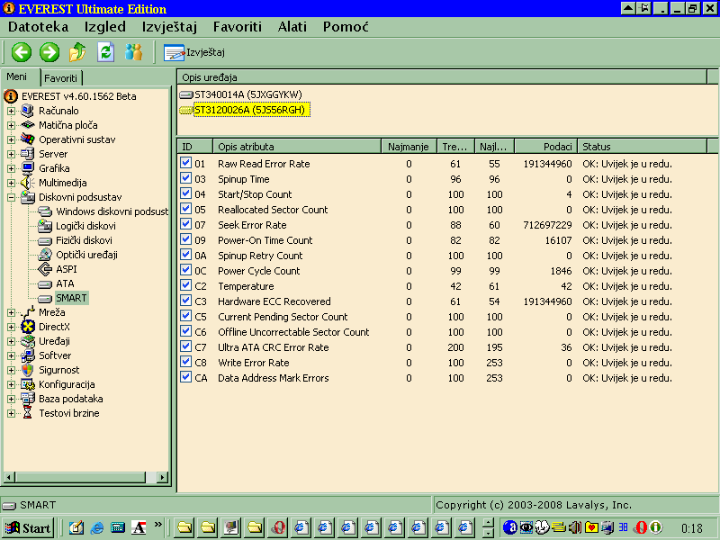Click the DirectX icon in the tree
The image size is (720, 540).
coord(28,327)
